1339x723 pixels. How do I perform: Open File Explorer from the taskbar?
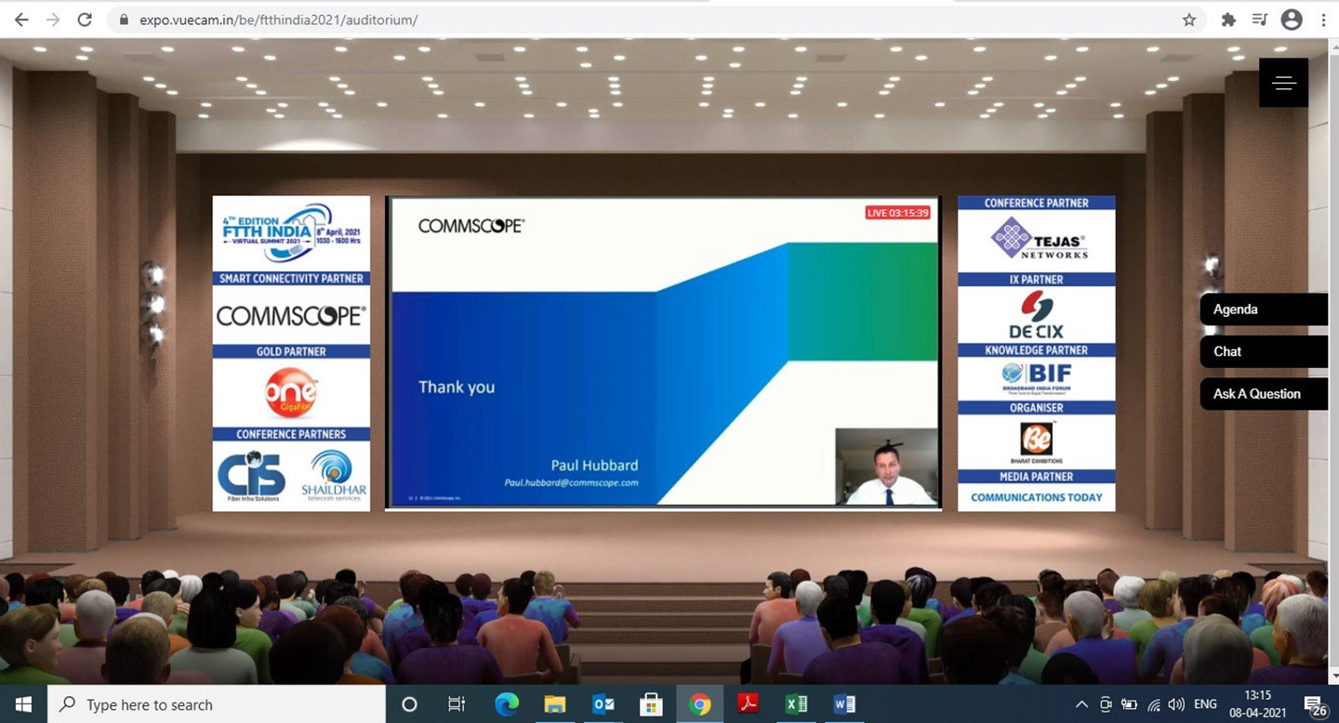[x=555, y=704]
